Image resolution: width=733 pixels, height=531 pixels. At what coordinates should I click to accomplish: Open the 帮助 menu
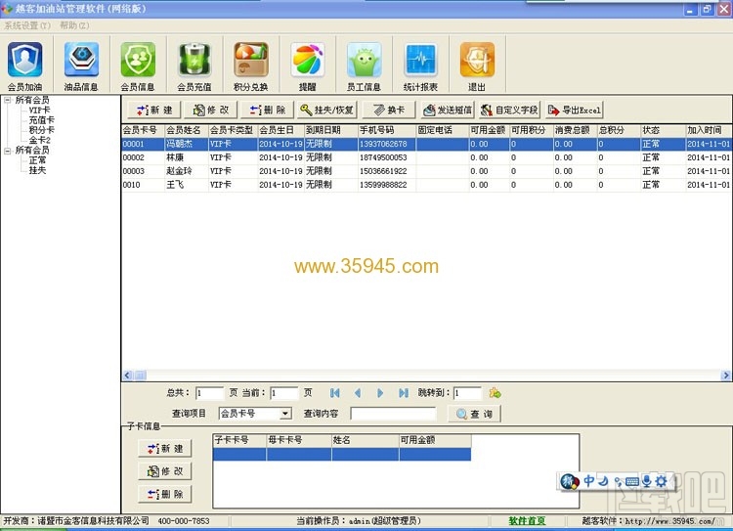[74, 25]
